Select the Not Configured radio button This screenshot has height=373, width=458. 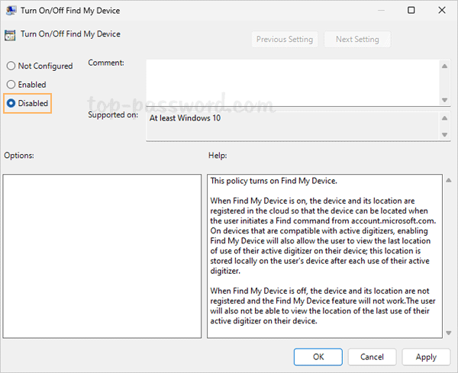point(11,66)
